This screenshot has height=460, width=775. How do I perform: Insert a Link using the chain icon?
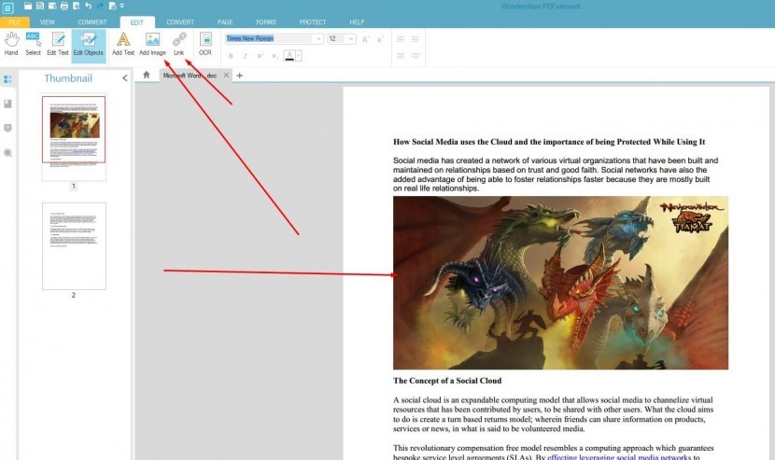[179, 44]
